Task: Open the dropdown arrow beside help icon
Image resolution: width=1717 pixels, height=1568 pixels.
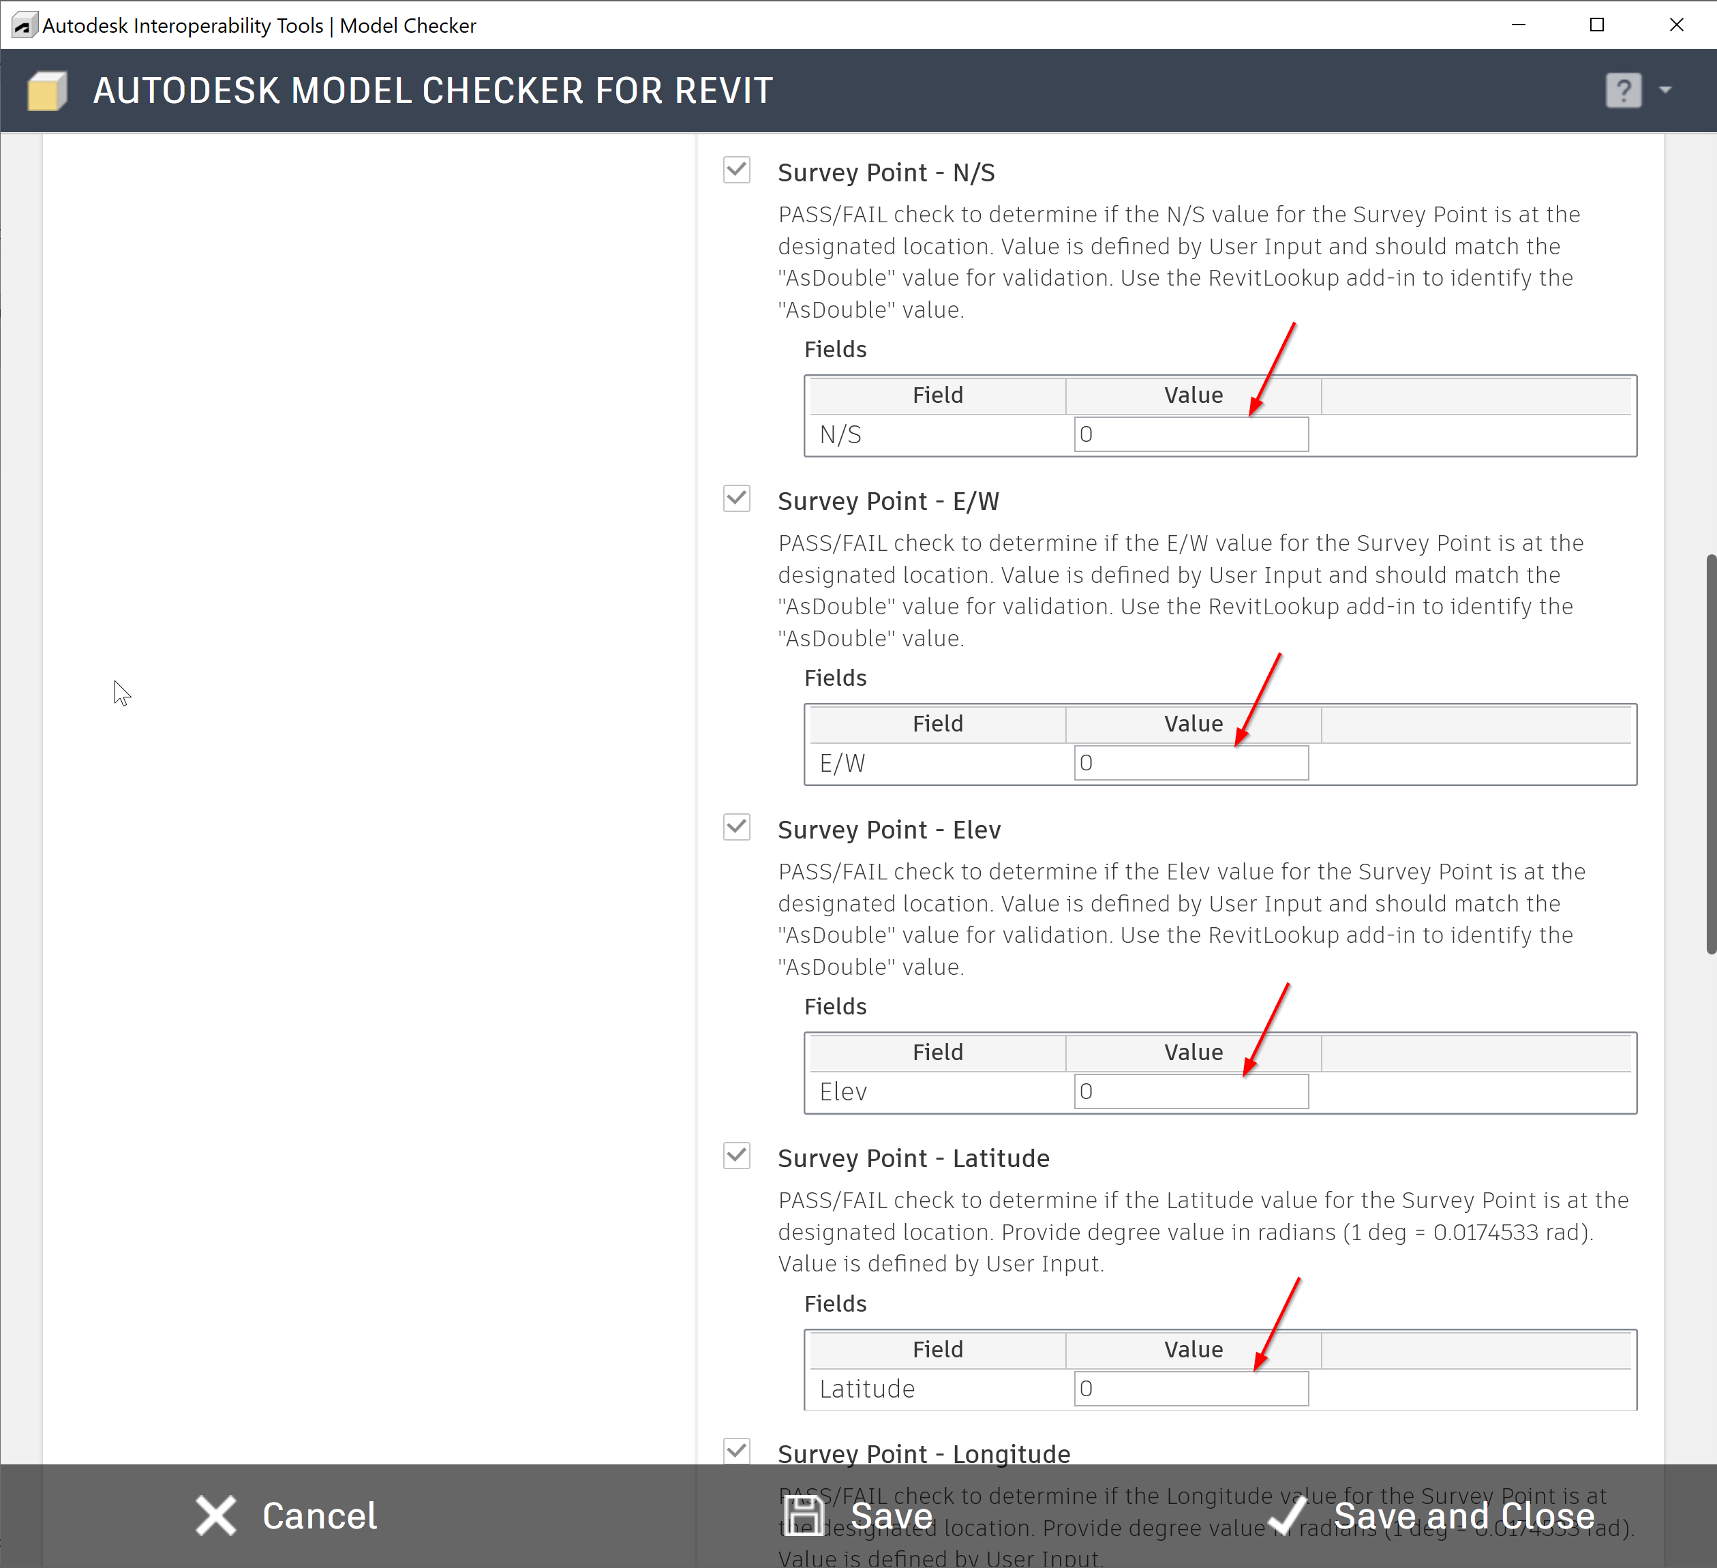Action: [x=1665, y=89]
